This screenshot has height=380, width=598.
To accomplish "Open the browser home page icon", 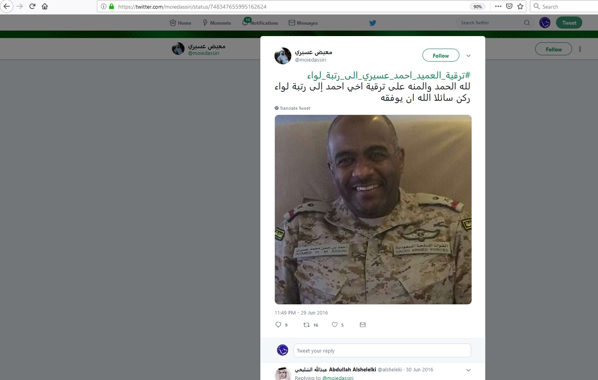I will pyautogui.click(x=45, y=6).
